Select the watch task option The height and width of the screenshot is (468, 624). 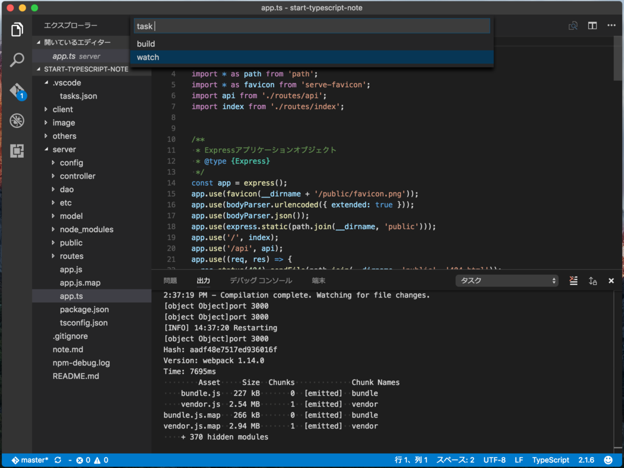tap(311, 57)
